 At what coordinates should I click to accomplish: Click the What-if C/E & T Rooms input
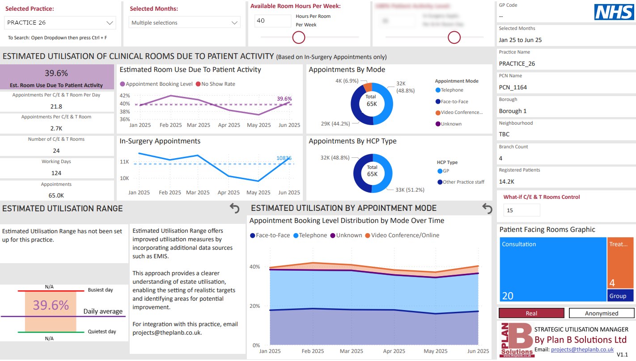point(522,210)
